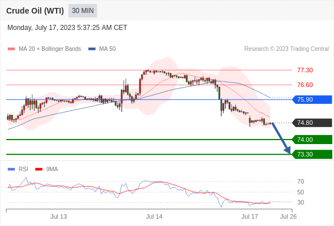334x226 pixels.
Task: Click the 30 MIN timeframe button
Action: 83,11
